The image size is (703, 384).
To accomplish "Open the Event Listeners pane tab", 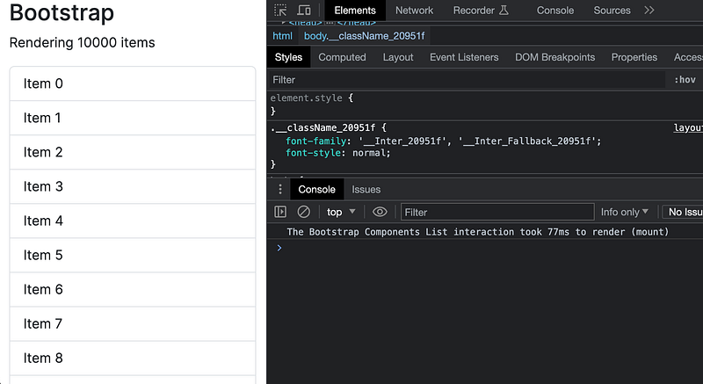I will click(464, 57).
